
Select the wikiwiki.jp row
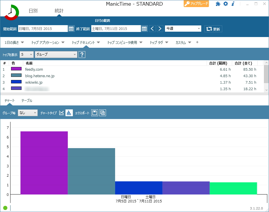coord(132,82)
